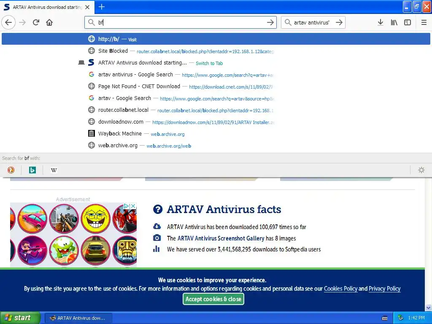Open the hamburger application menu

pos(424,23)
